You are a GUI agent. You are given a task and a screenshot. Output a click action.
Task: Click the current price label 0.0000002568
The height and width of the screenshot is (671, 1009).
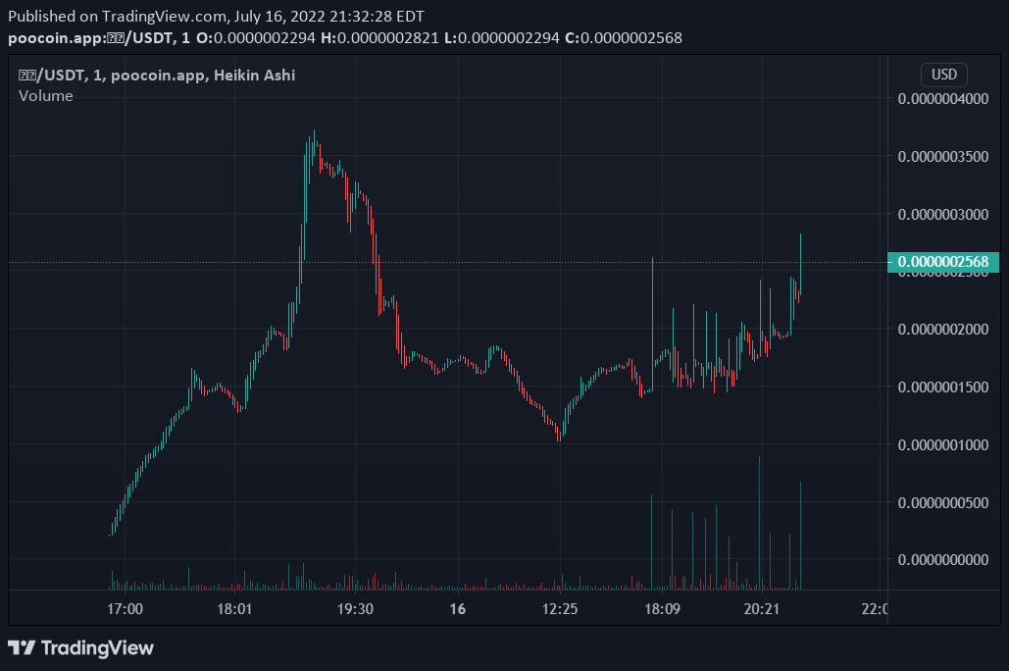[x=942, y=262]
